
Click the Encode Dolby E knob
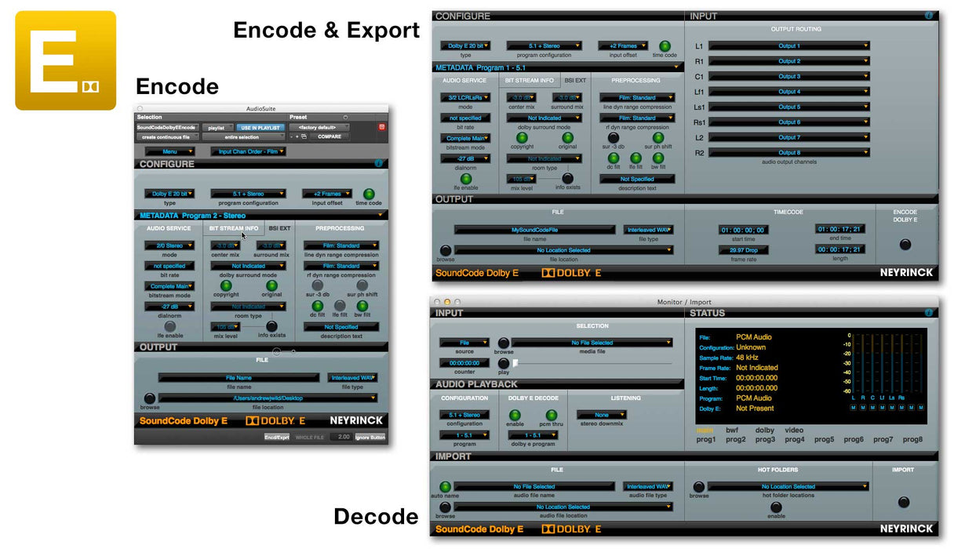tap(904, 244)
